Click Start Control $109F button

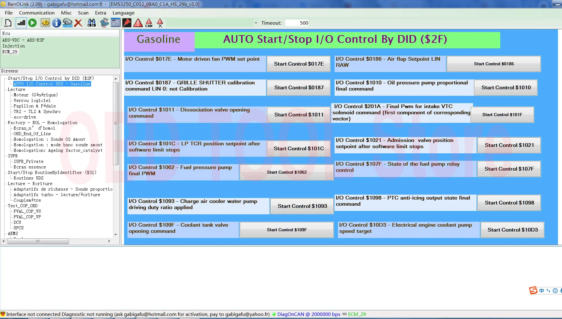click(x=287, y=230)
